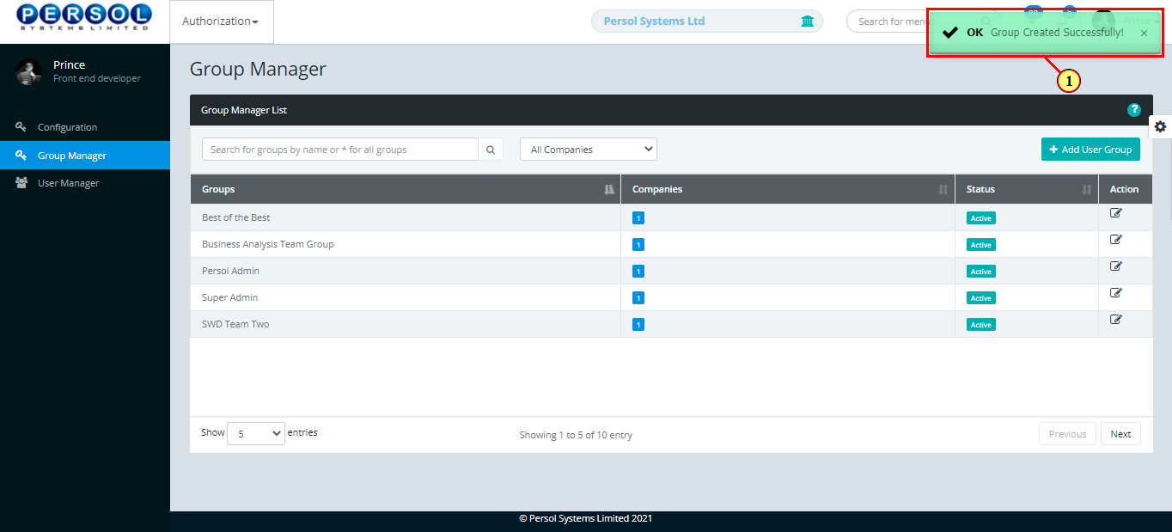Edit the Persol Admin group
Screen dimensions: 1172x532
(1116, 266)
